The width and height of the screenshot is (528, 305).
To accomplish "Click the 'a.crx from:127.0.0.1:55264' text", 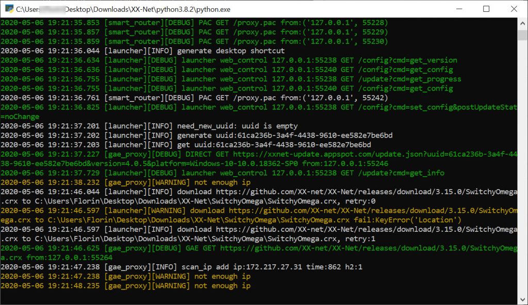I will click(x=57, y=258).
